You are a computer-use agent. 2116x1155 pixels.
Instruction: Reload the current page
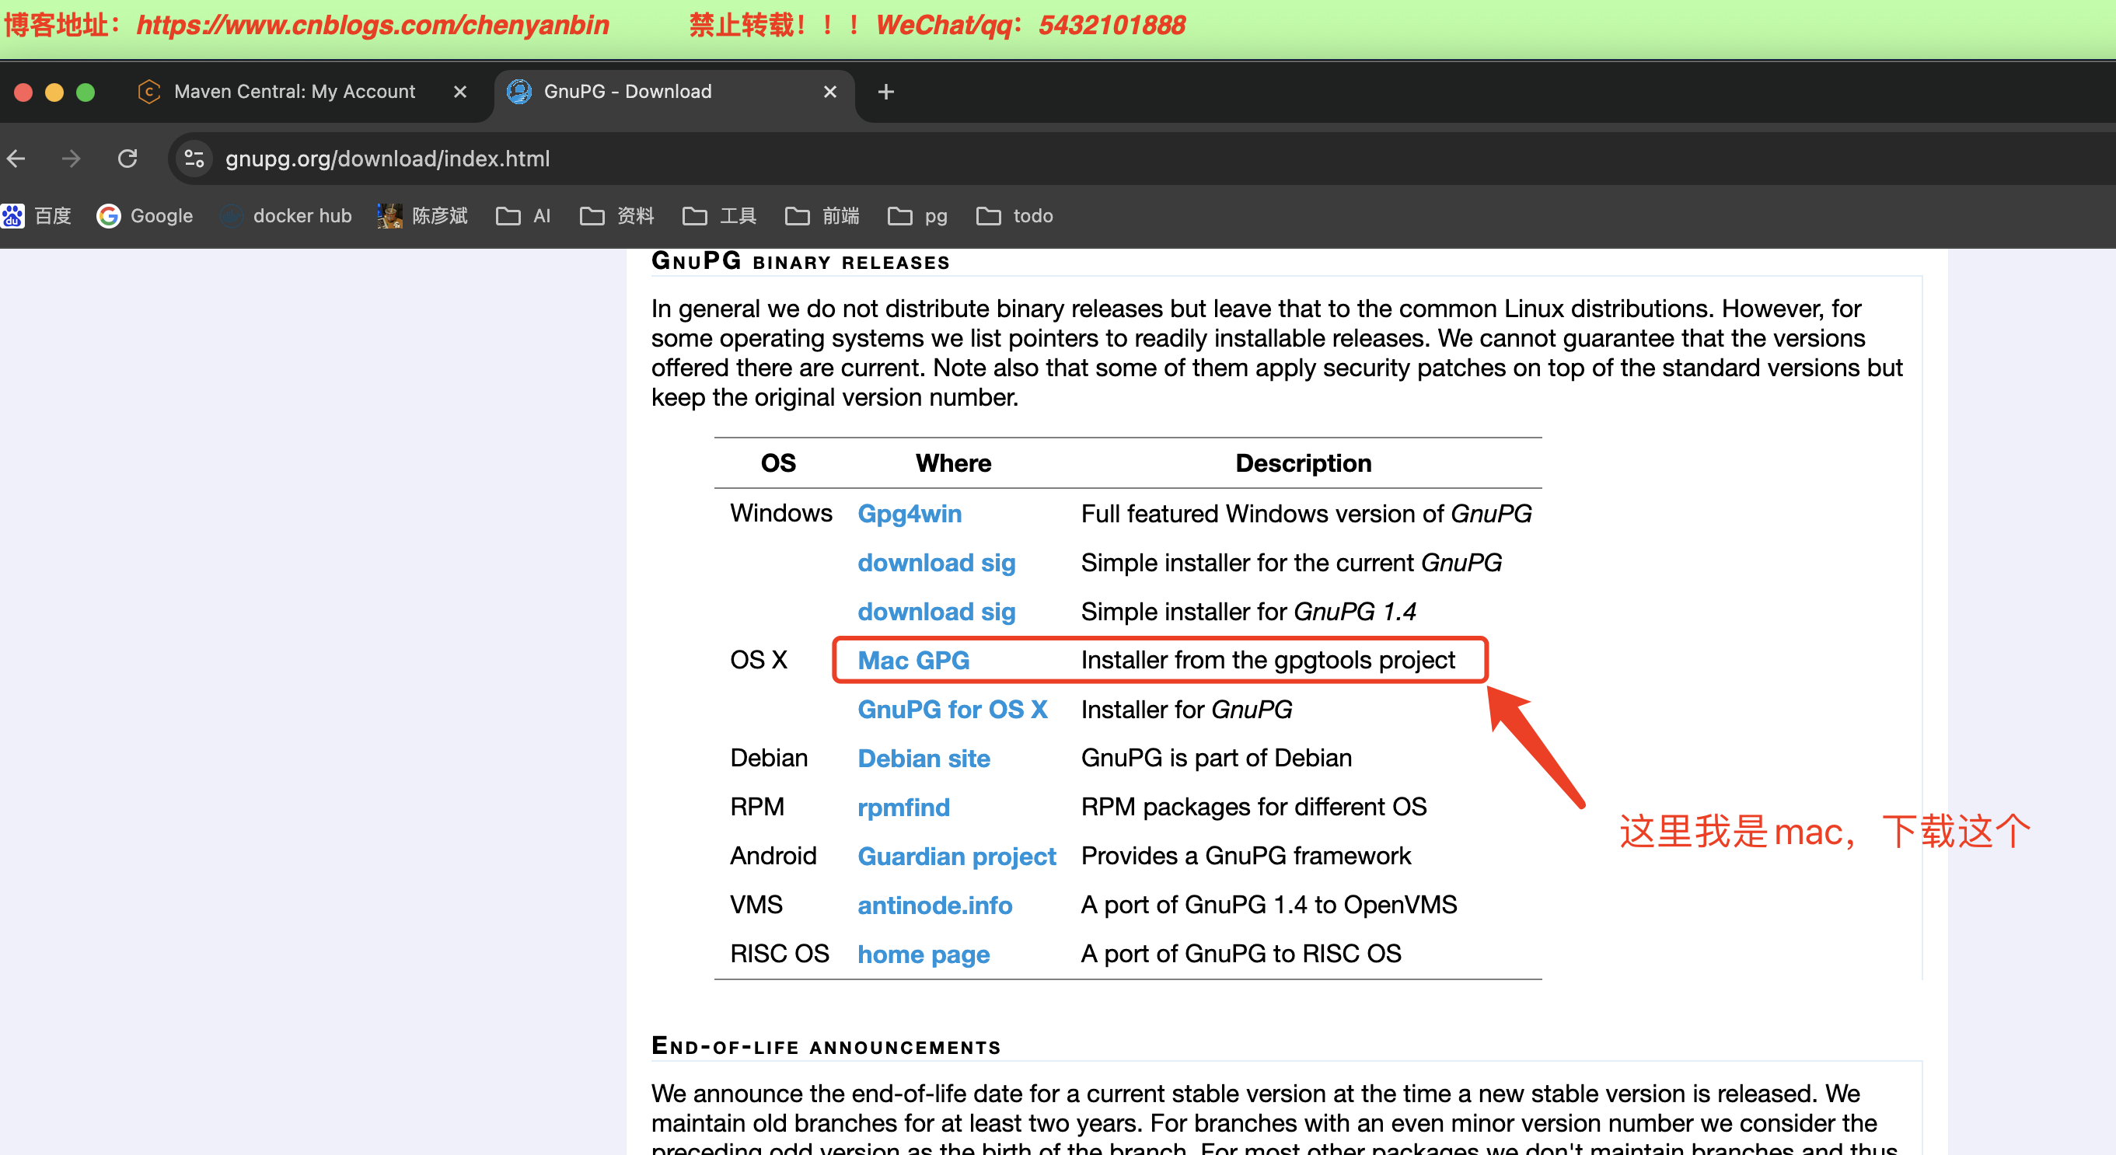(x=127, y=159)
